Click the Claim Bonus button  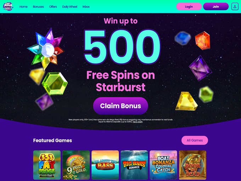pyautogui.click(x=120, y=106)
